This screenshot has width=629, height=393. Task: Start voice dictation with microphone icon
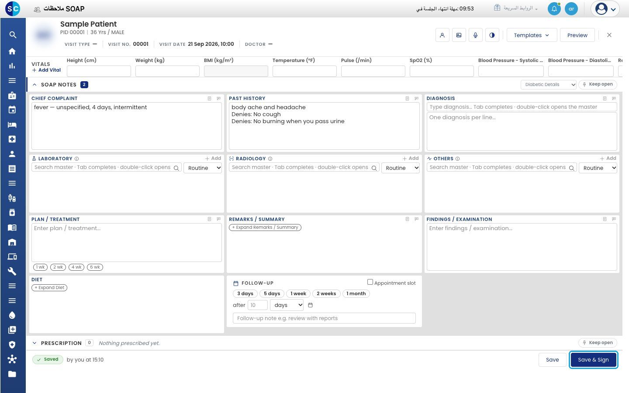[x=476, y=35]
